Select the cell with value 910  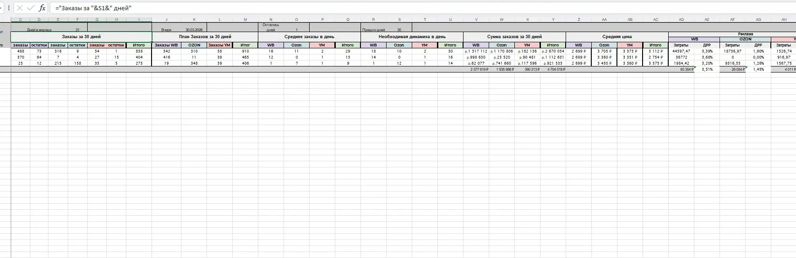coord(245,51)
